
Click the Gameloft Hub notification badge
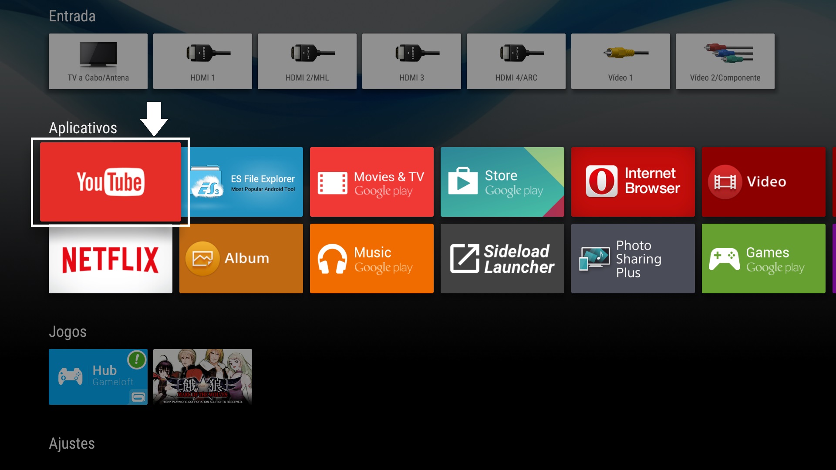tap(137, 359)
